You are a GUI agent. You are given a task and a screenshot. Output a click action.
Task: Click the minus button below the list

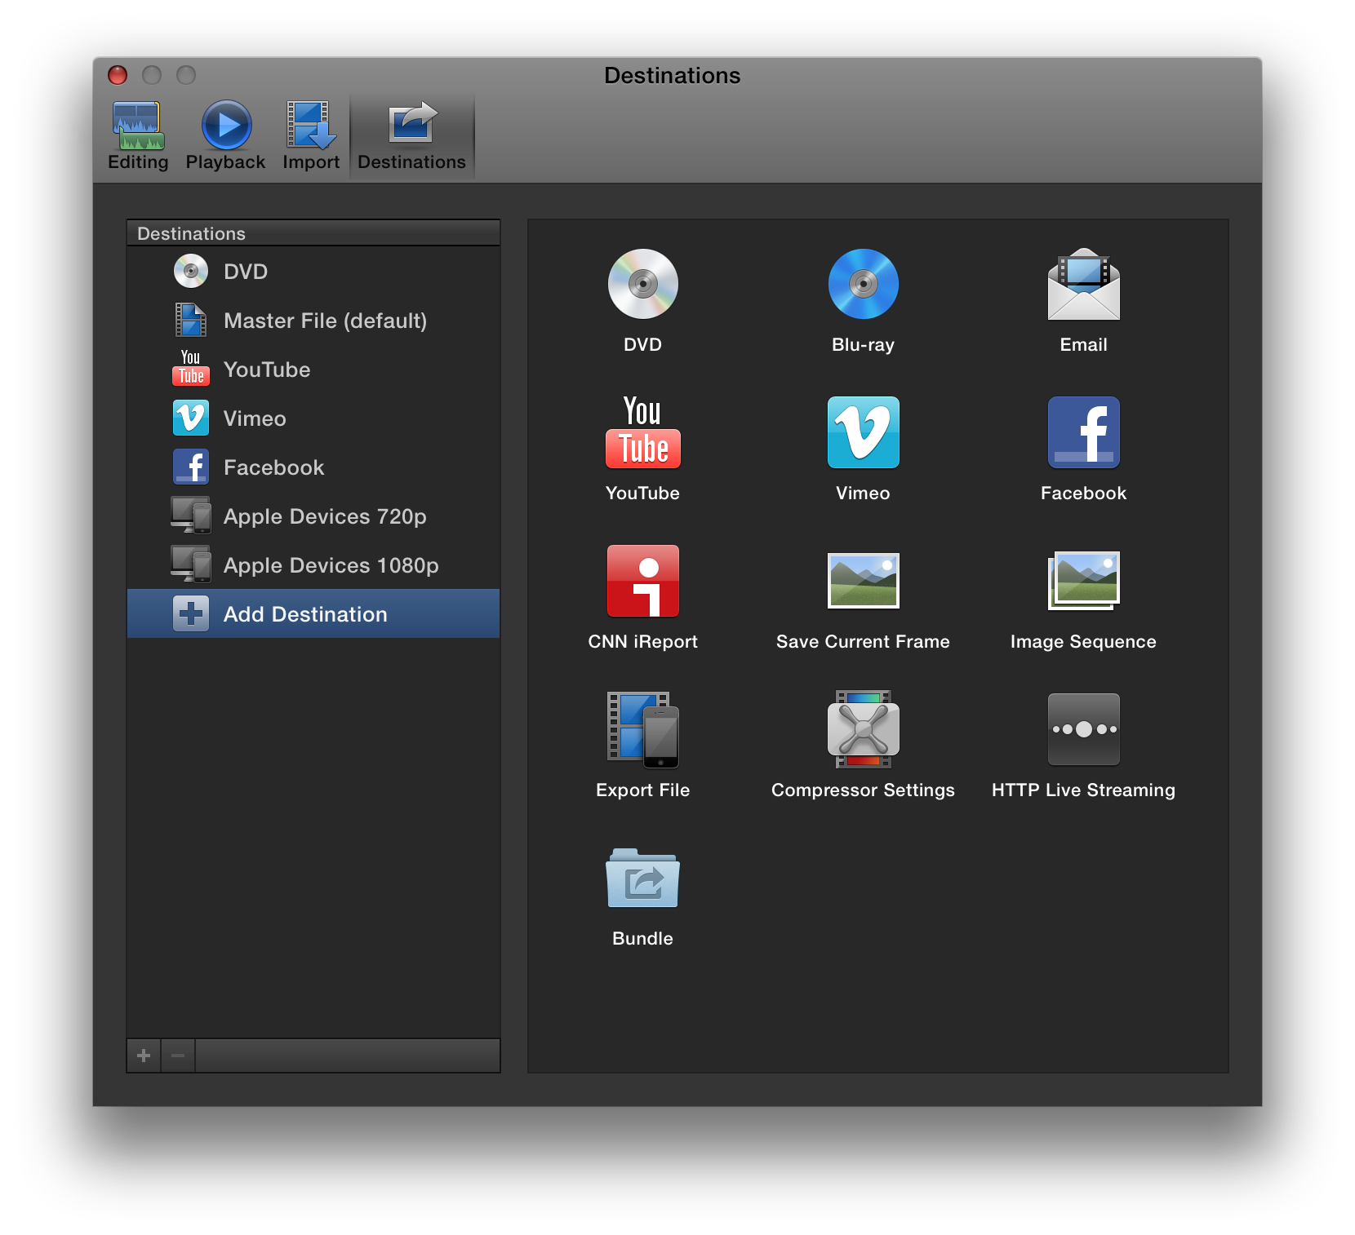[178, 1056]
